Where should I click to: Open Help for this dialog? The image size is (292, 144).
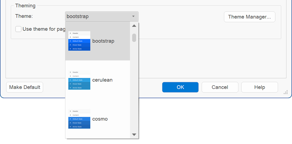[259, 87]
